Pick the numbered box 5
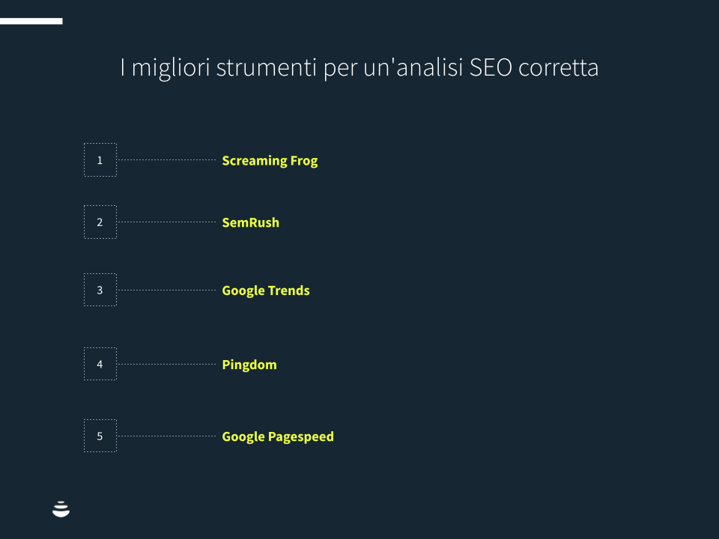Viewport: 719px width, 539px height. pyautogui.click(x=100, y=436)
